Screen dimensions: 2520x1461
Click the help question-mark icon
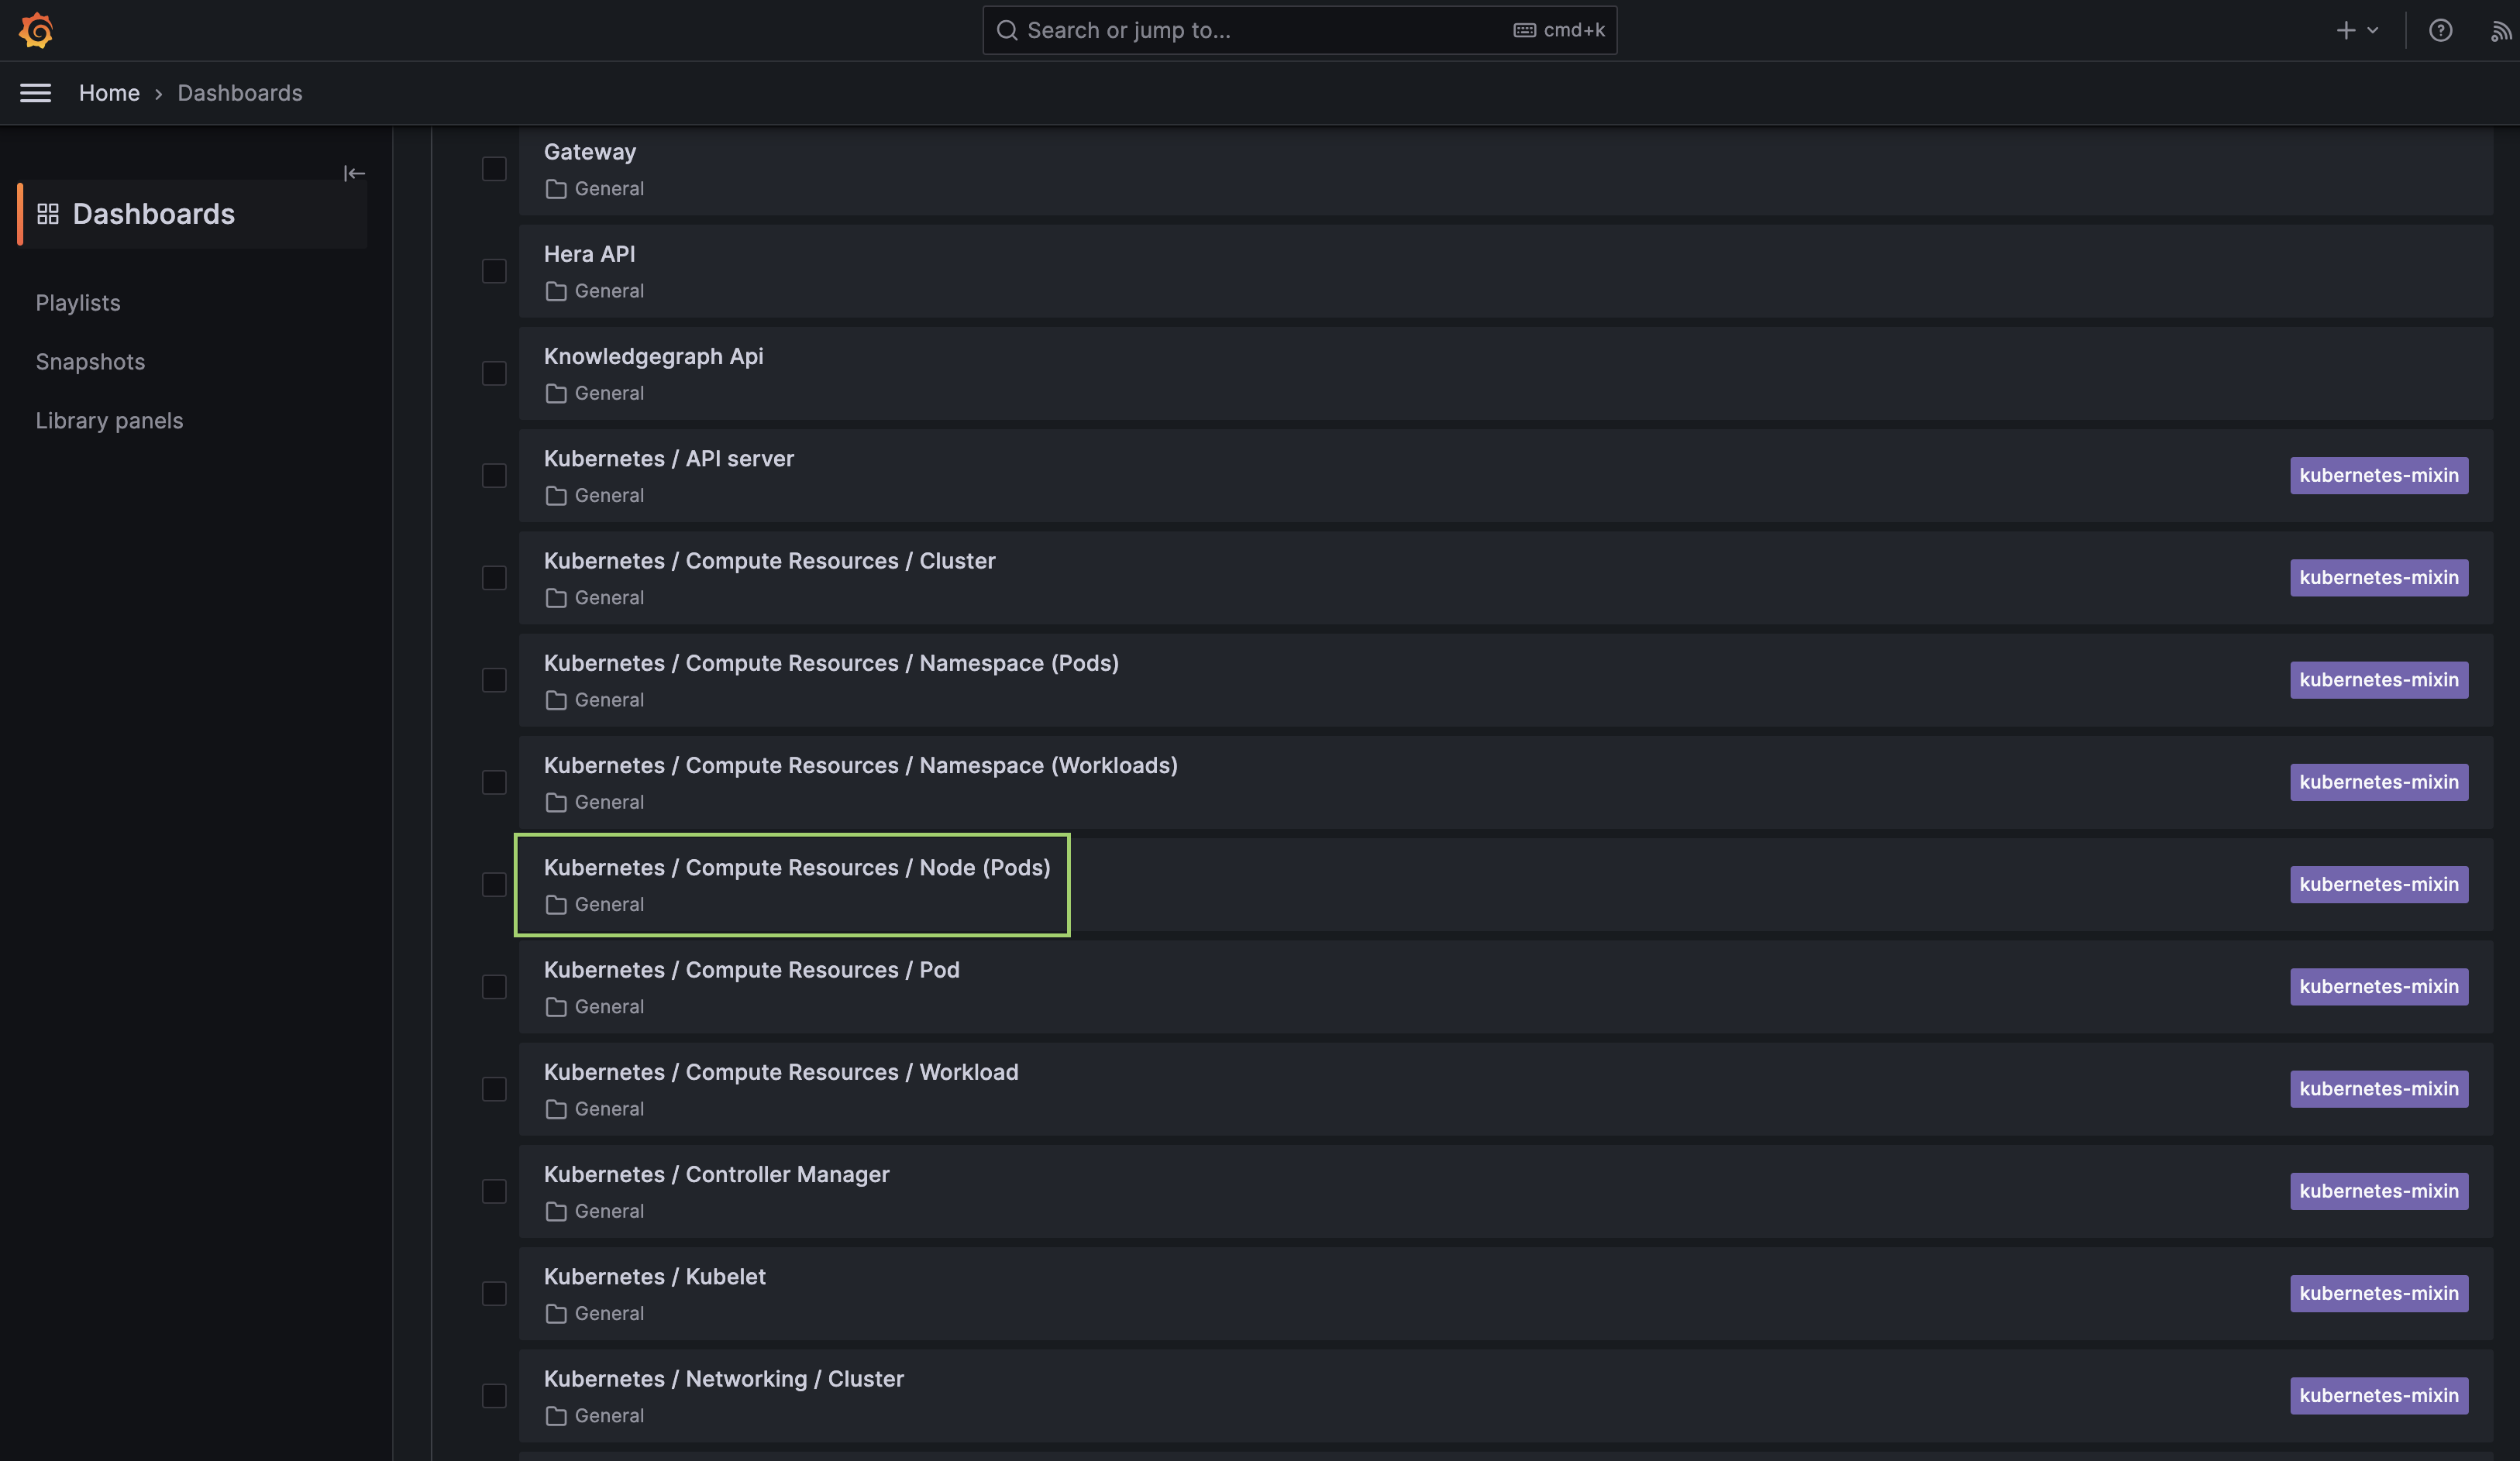click(2440, 30)
